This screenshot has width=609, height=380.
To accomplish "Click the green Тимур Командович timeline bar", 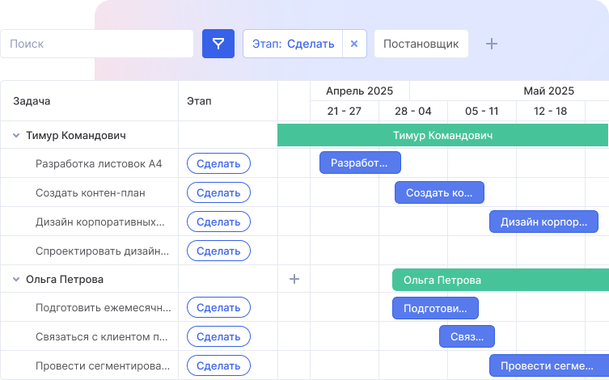I will click(x=442, y=135).
